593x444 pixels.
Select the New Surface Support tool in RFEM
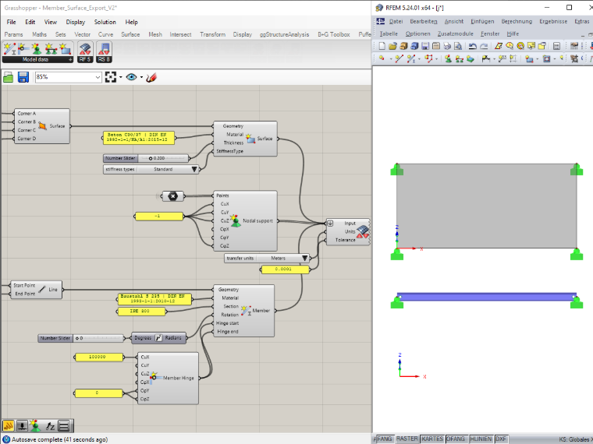pyautogui.click(x=470, y=58)
